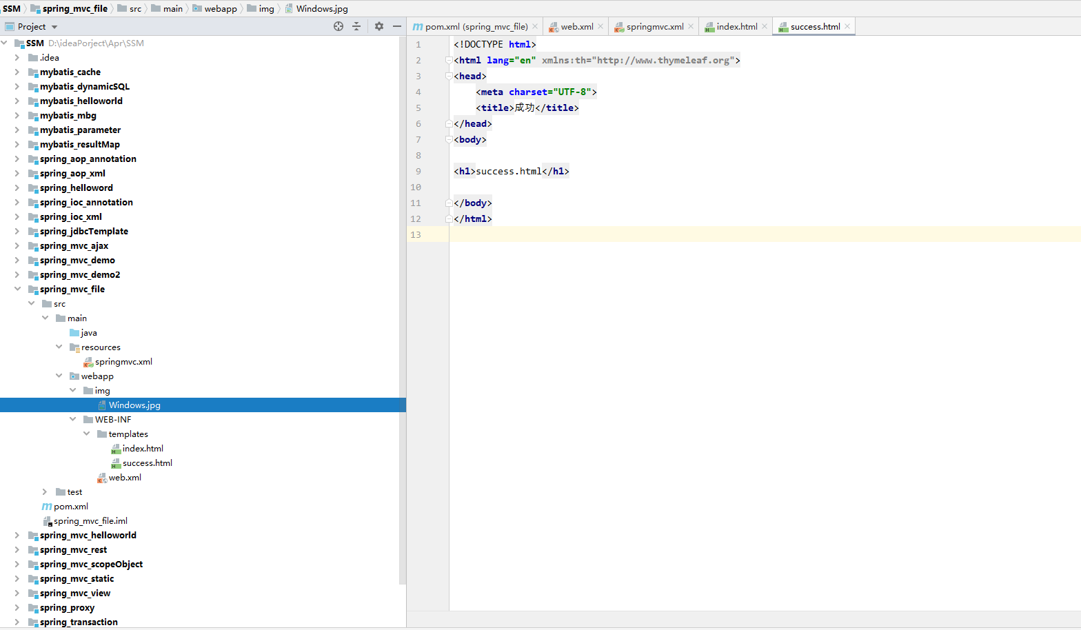
Task: Collapse the resources folder arrow
Action: click(59, 347)
